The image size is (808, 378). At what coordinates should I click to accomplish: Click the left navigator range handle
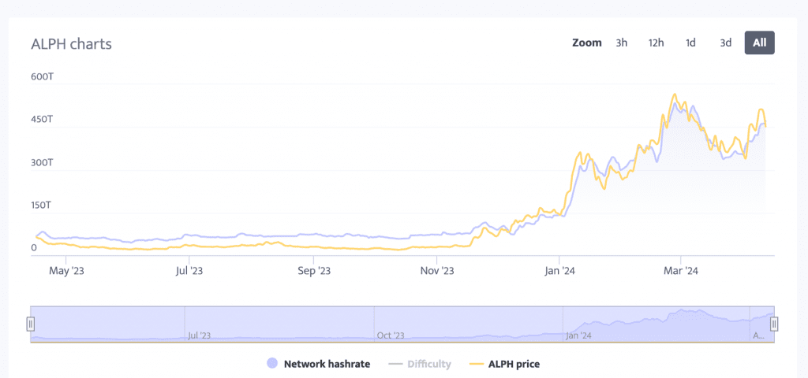click(31, 324)
